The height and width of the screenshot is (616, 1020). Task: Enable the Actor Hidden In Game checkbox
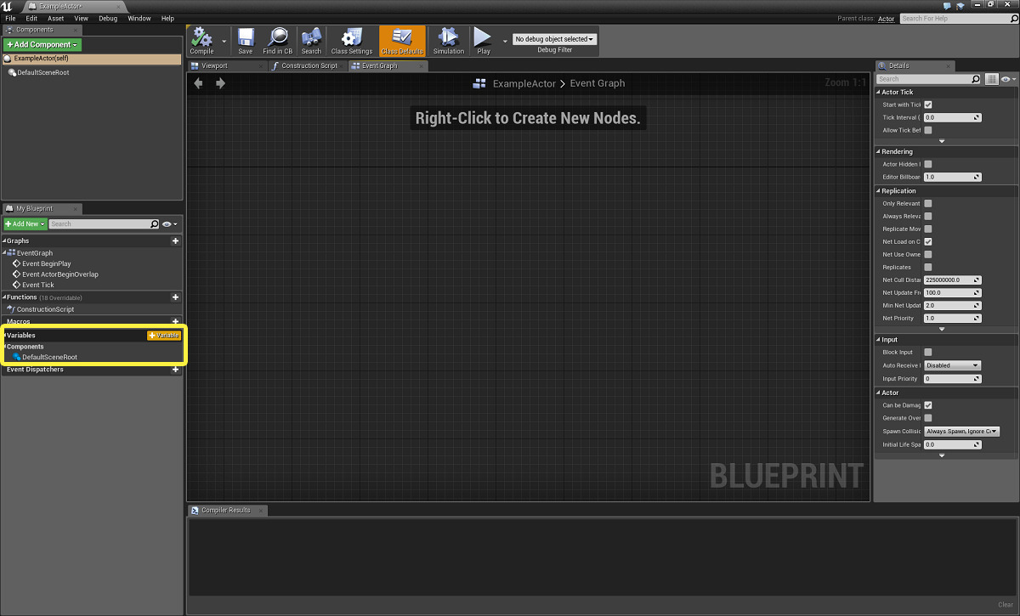click(928, 164)
